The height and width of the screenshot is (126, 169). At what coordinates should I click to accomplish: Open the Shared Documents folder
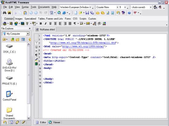9,113
